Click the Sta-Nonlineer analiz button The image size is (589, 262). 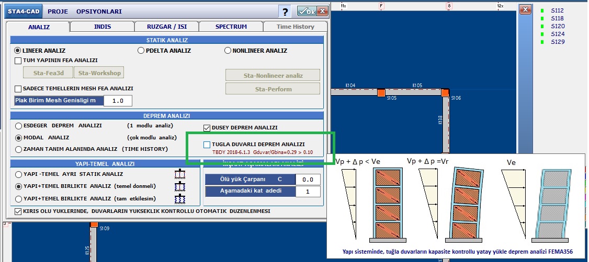273,75
